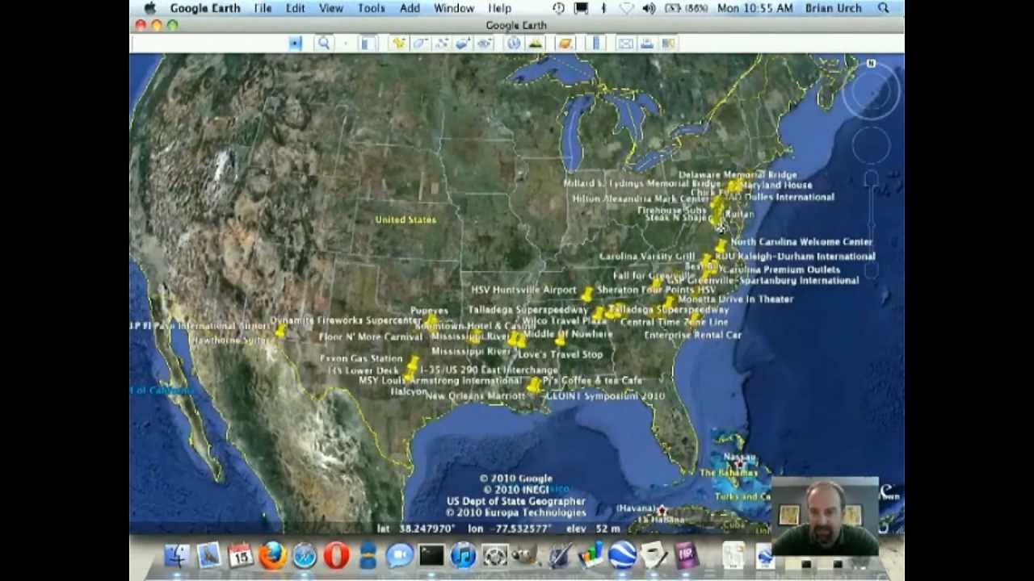The height and width of the screenshot is (581, 1034).
Task: Click North Carolina Welcome Center placemark label
Action: 801,241
